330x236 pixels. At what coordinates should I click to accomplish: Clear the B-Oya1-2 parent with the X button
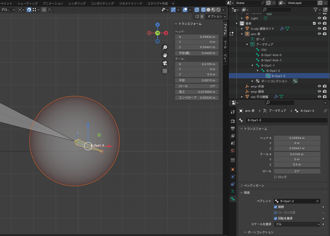click(318, 201)
